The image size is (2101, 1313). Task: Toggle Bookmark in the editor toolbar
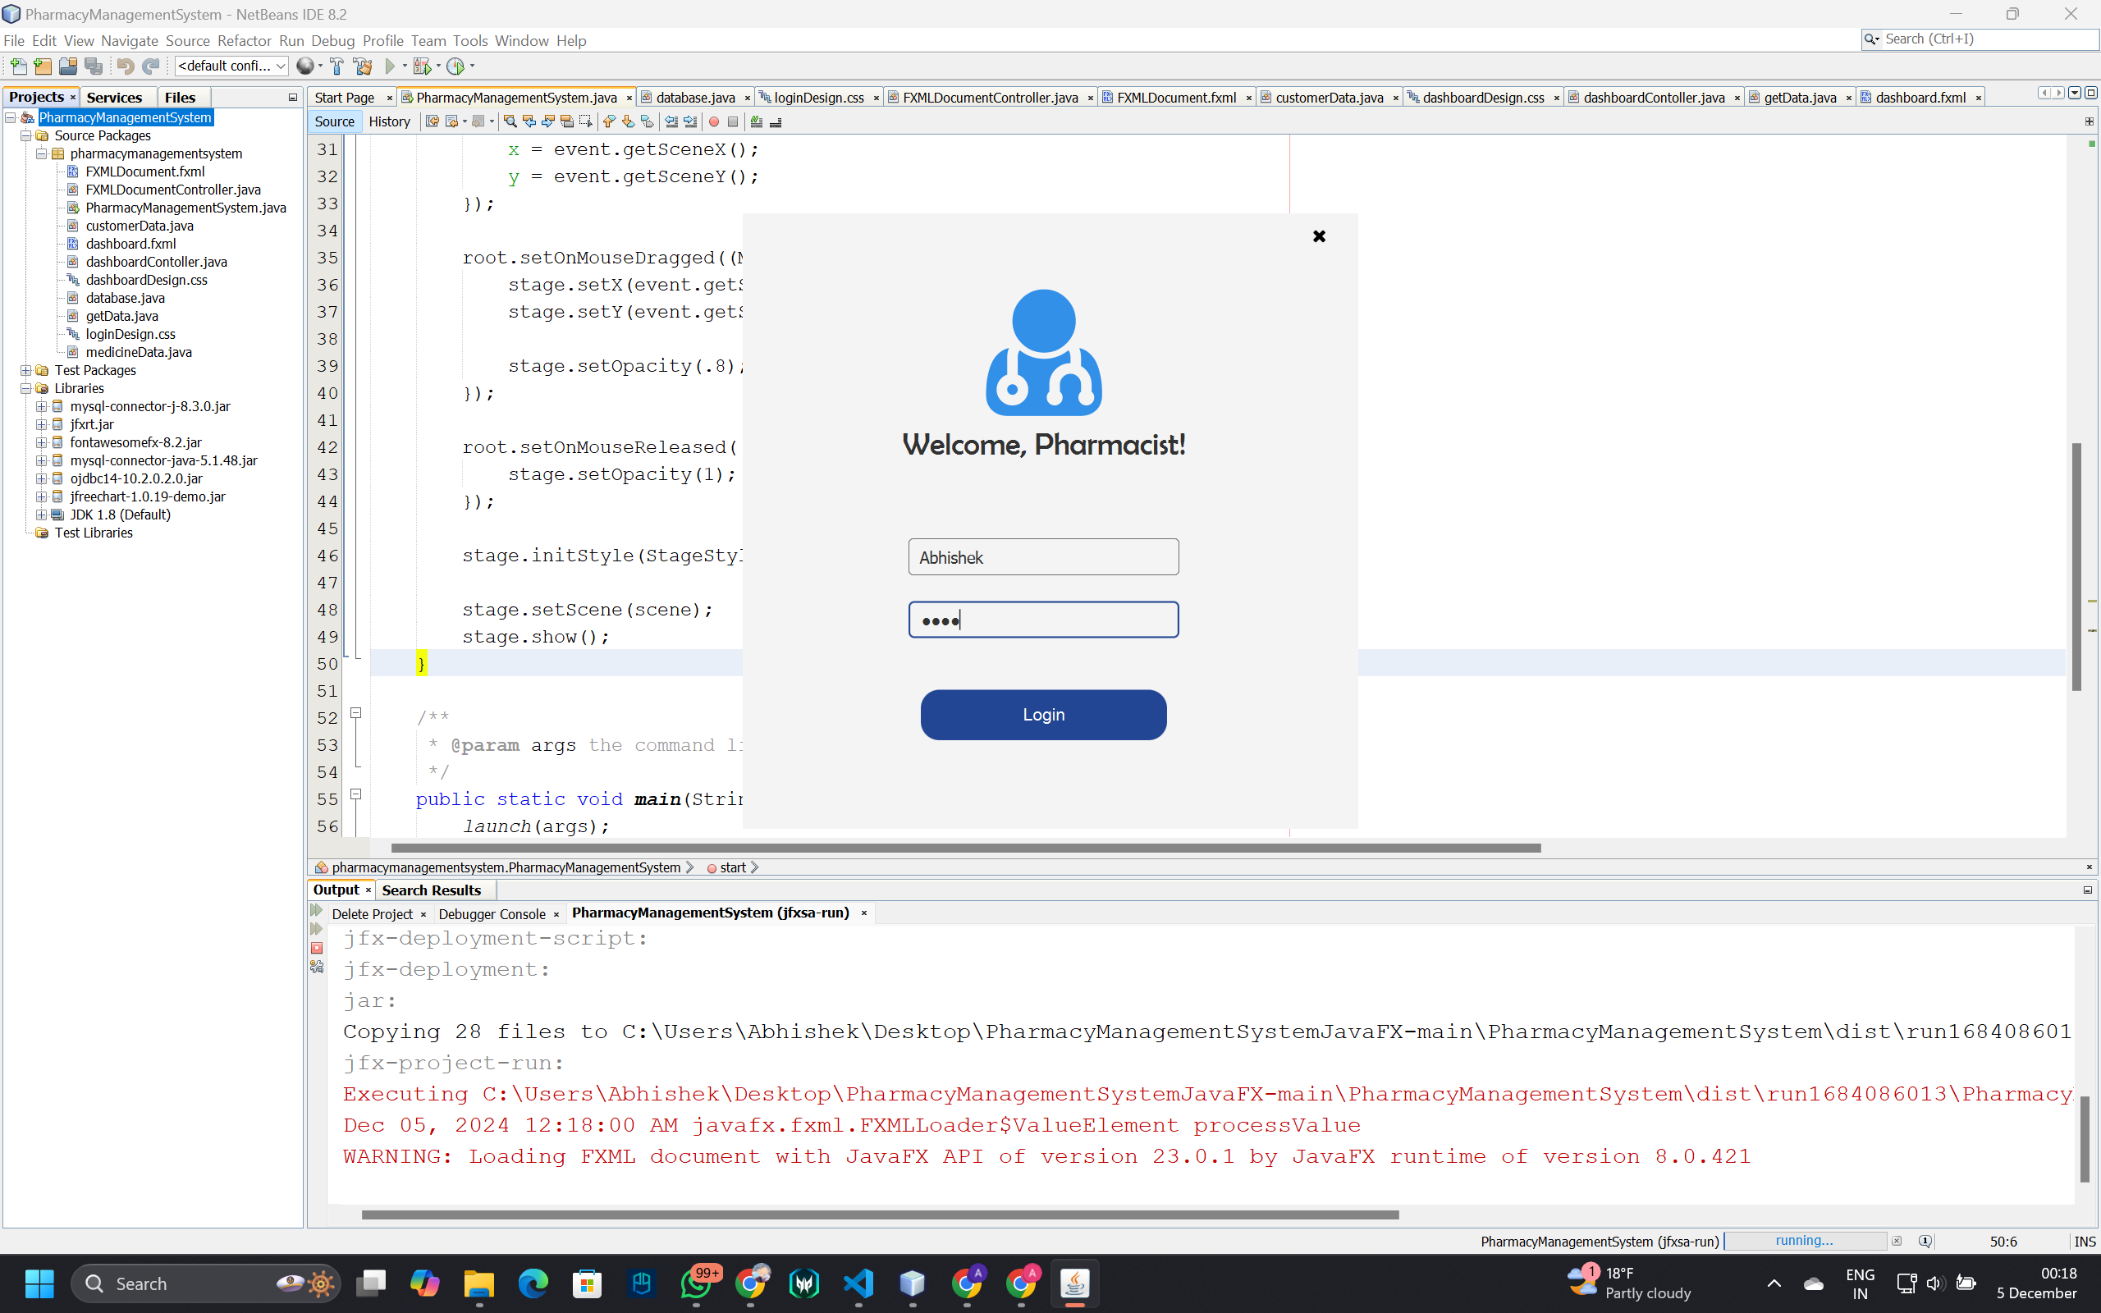click(647, 121)
